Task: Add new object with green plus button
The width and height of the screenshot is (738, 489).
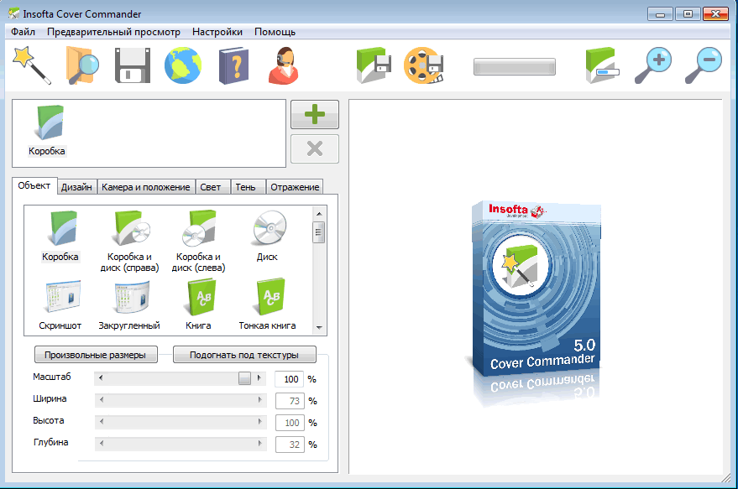Action: point(315,115)
